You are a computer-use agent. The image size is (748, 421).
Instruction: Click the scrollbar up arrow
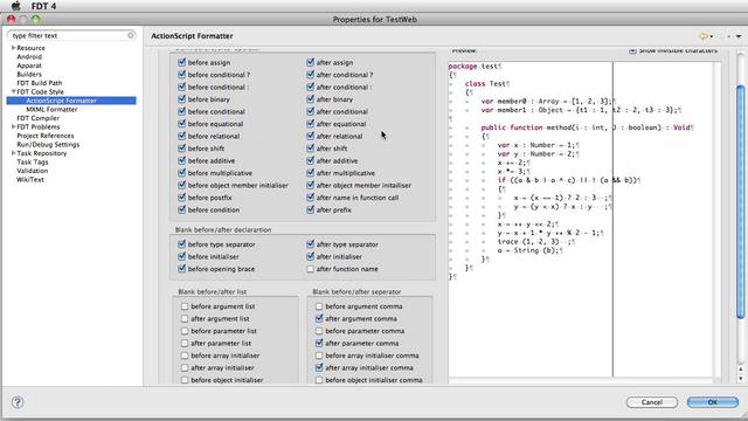[x=741, y=369]
